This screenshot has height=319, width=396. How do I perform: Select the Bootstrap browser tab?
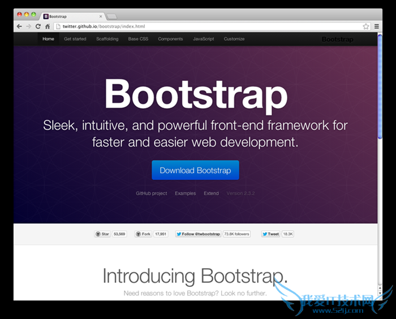point(72,16)
